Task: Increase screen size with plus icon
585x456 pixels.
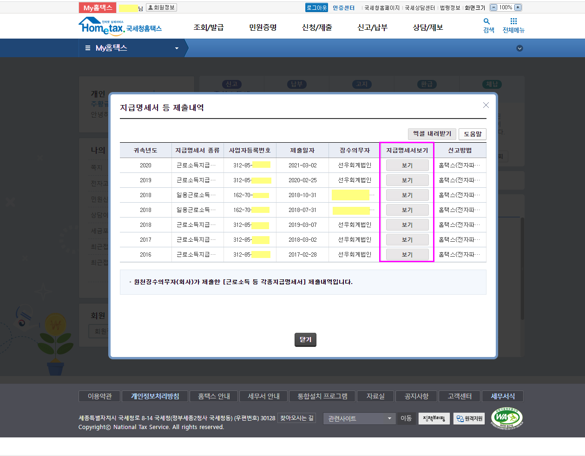Action: [x=518, y=7]
